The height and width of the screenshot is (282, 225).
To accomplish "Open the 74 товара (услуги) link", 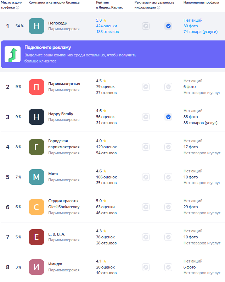I will [201, 32].
